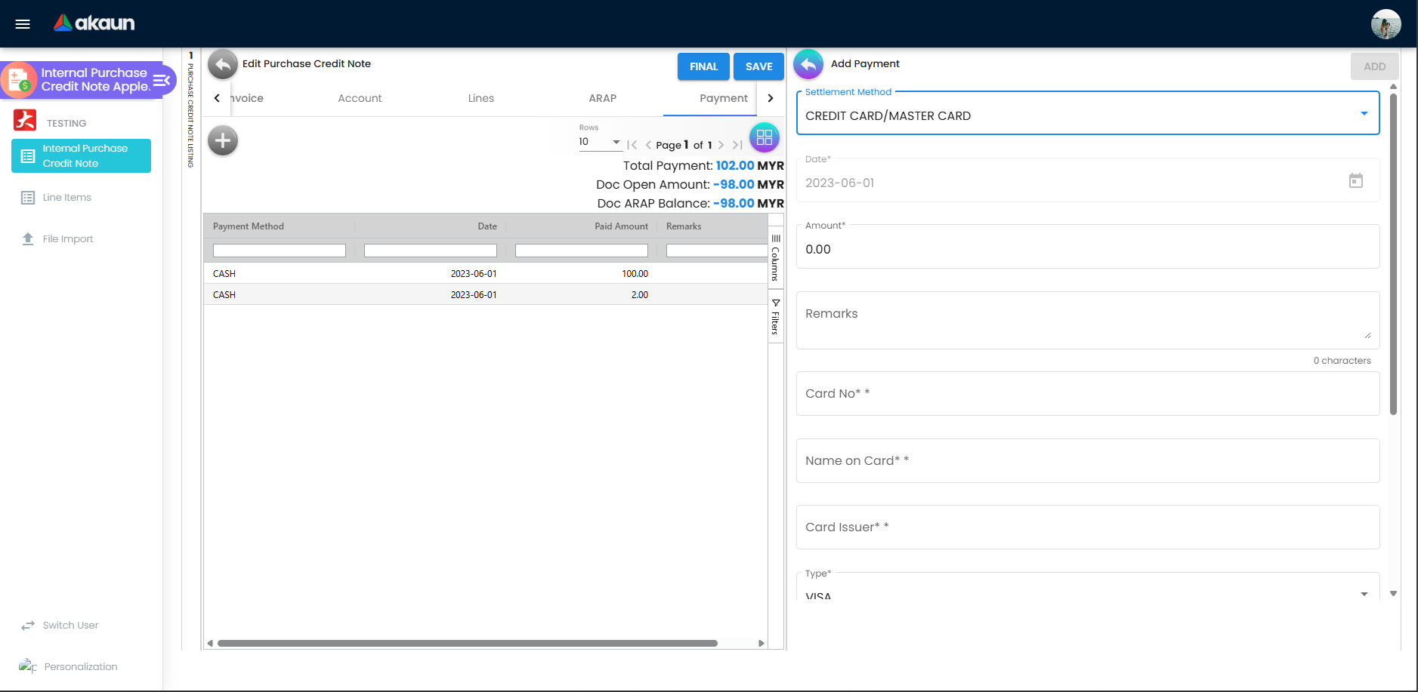Click the user profile avatar
Screen dimensions: 1418x692
pos(1386,24)
